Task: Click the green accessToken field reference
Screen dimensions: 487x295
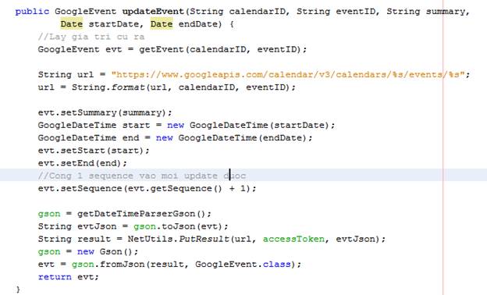Action: (293, 239)
